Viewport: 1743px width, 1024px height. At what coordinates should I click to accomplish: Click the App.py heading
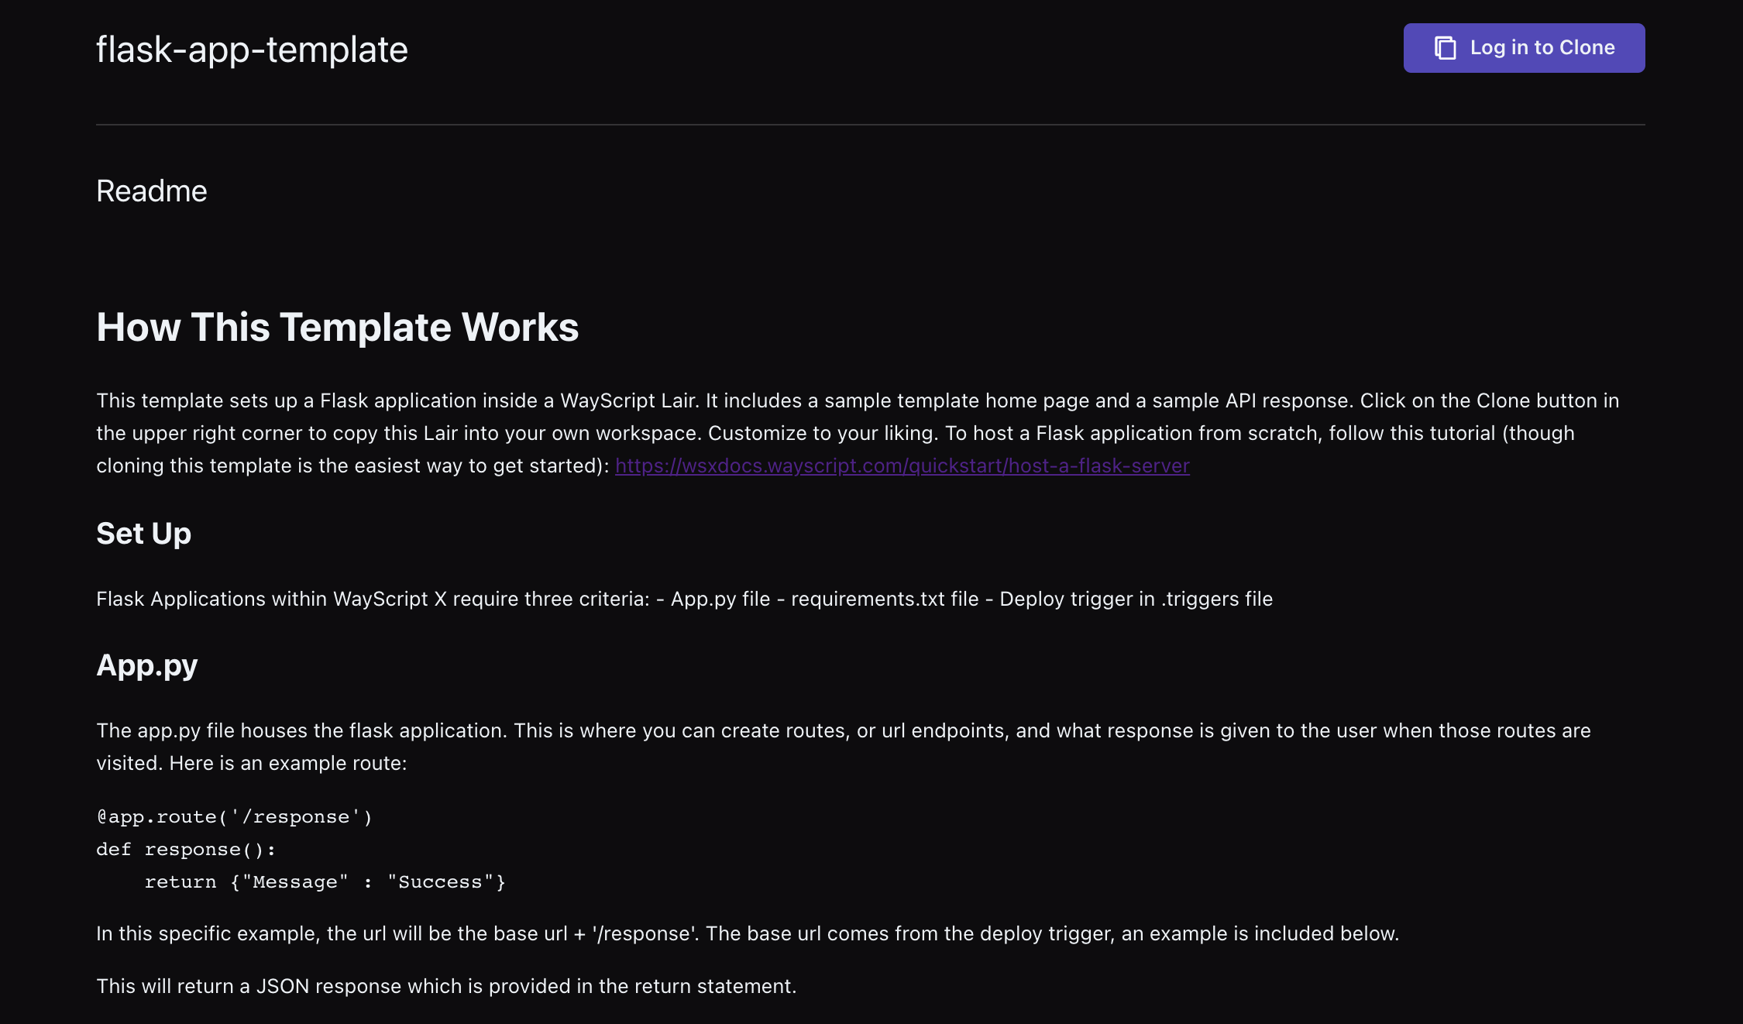point(147,665)
